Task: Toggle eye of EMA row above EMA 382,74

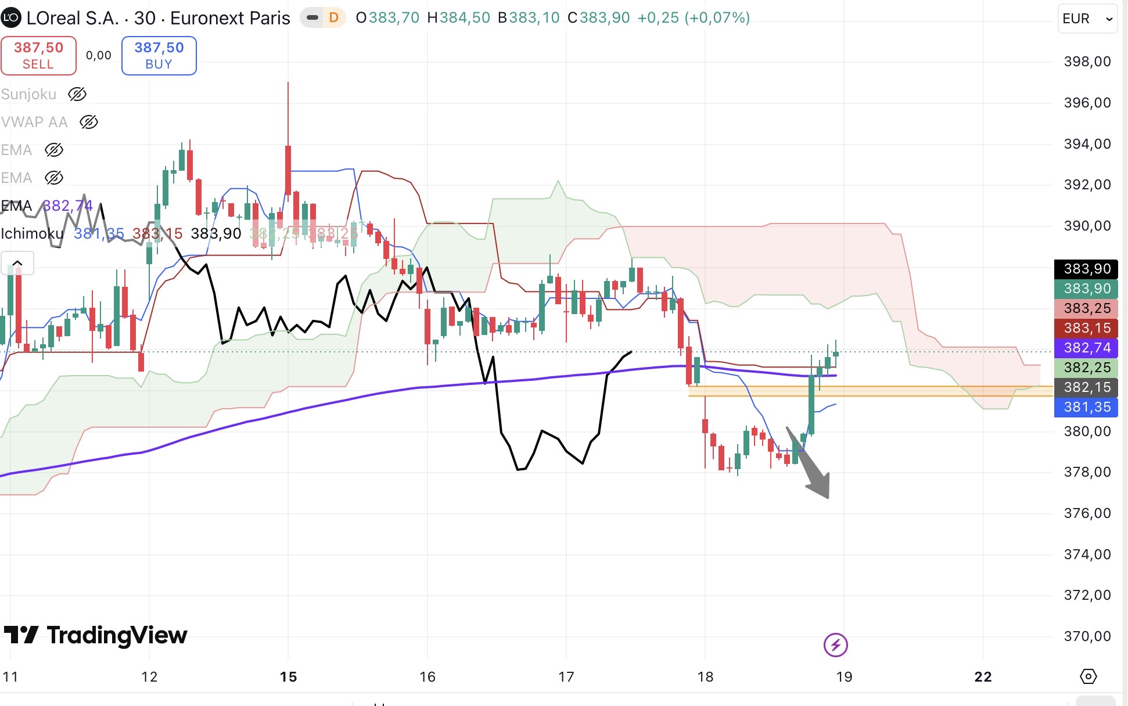Action: (x=54, y=178)
